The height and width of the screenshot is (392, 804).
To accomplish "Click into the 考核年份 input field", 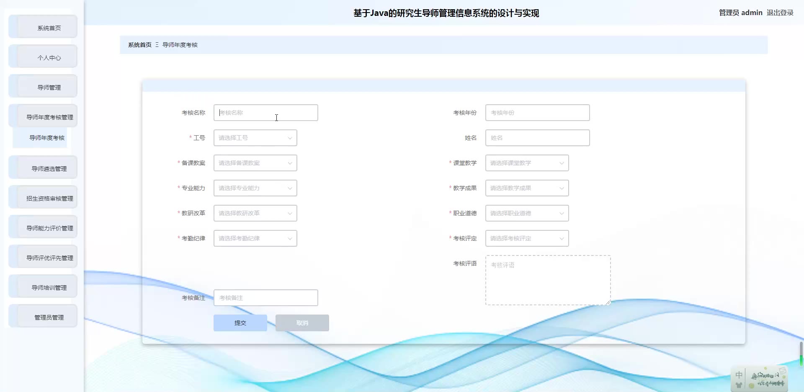I will point(538,113).
